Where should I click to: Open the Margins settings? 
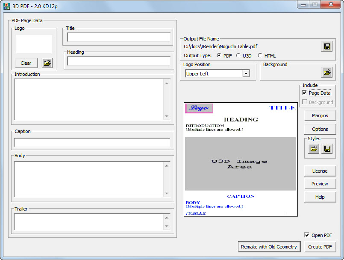point(320,115)
